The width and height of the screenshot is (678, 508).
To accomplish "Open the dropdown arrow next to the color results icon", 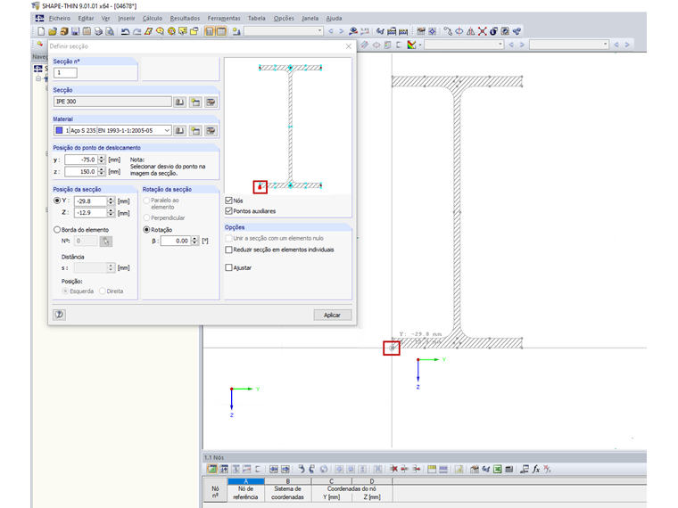I will pos(420,45).
